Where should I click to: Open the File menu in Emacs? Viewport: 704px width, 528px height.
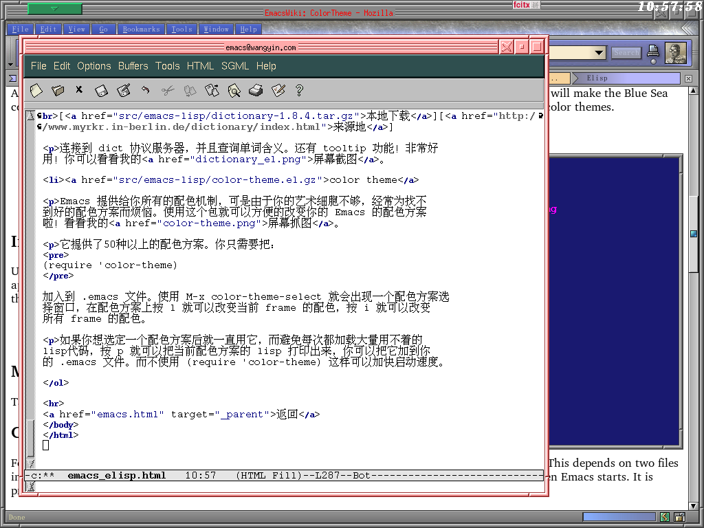point(38,66)
